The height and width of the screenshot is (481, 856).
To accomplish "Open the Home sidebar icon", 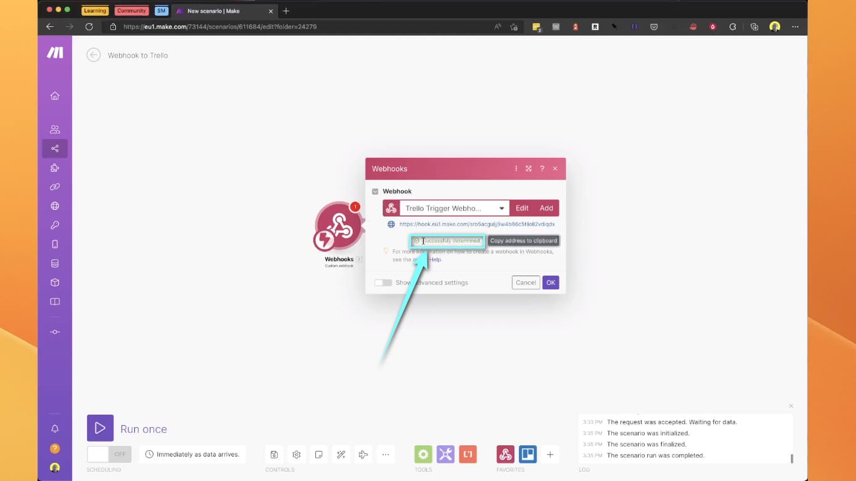I will click(55, 96).
